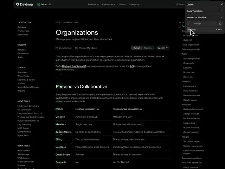Click the search magnifier icon
The image size is (225, 169).
point(177,4)
